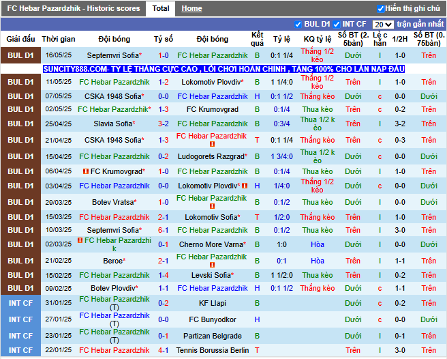
Task: Open Botev Plovdiv team link
Action: point(114,288)
